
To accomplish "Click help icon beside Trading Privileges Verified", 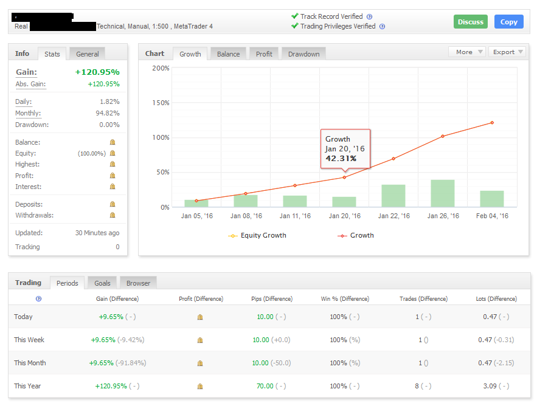I will click(383, 27).
